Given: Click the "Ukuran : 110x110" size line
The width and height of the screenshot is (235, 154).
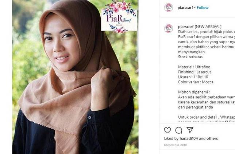Looking at the screenshot, I should pos(193,77).
